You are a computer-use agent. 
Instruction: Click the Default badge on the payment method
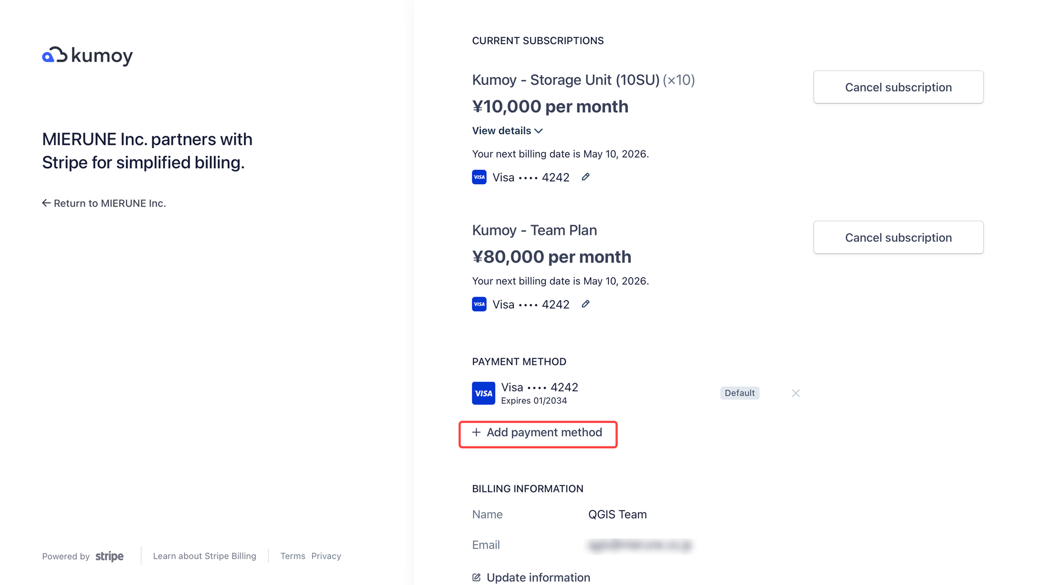[739, 393]
